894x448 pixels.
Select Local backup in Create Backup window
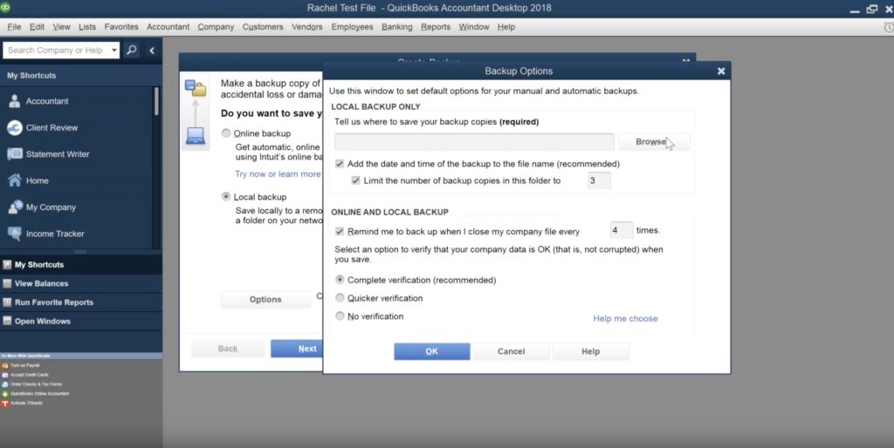pos(226,197)
